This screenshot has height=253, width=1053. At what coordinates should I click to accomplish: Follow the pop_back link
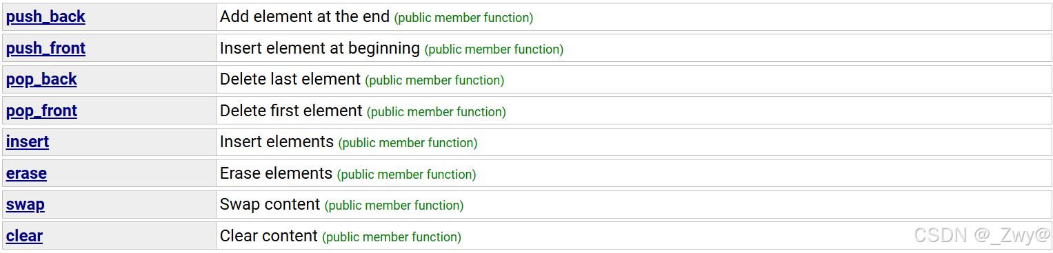pyautogui.click(x=41, y=80)
